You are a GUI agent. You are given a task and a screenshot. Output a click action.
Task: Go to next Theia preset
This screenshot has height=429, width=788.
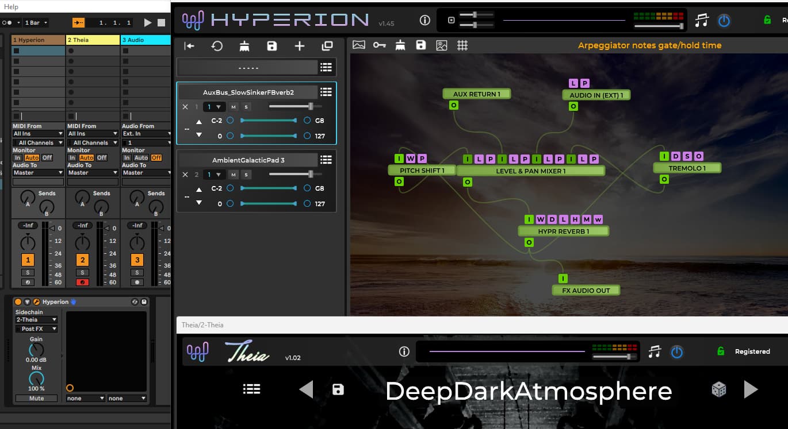click(751, 389)
